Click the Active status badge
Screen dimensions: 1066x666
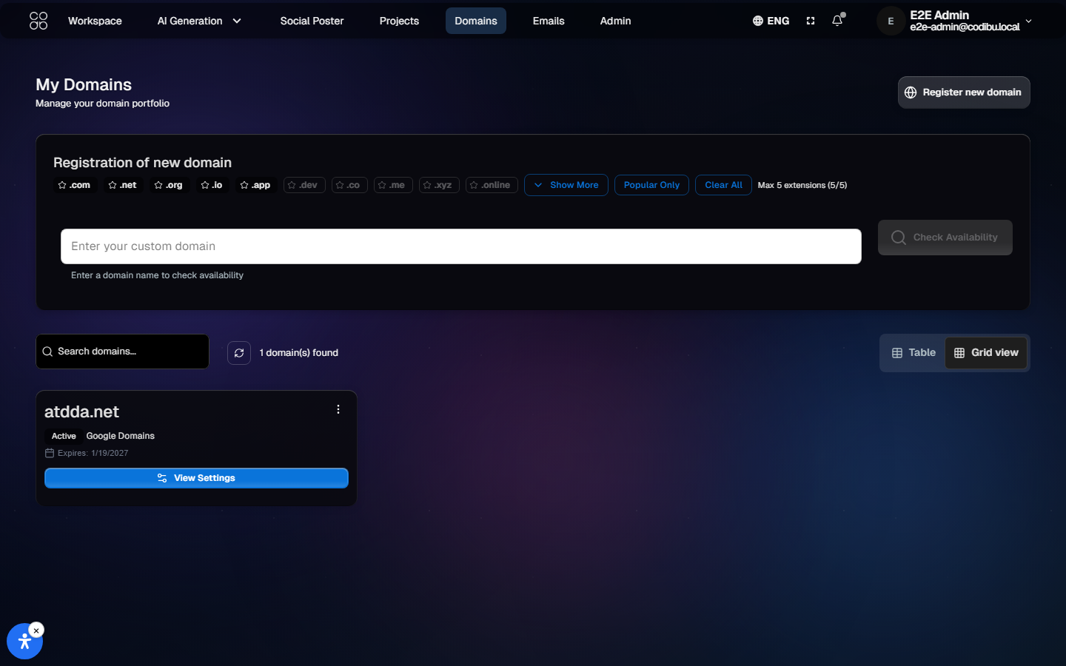point(64,436)
